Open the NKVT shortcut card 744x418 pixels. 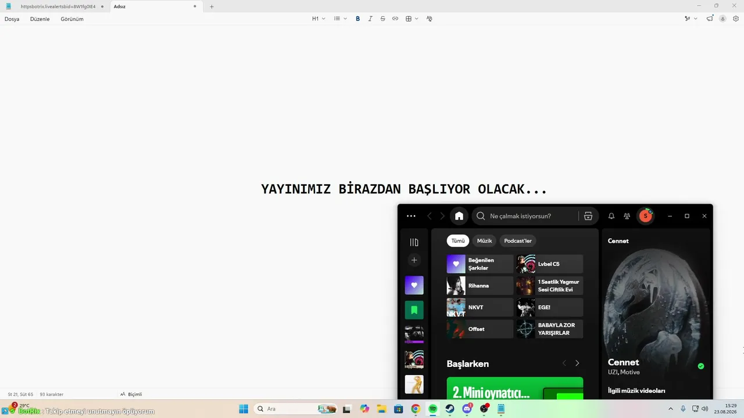pos(480,307)
